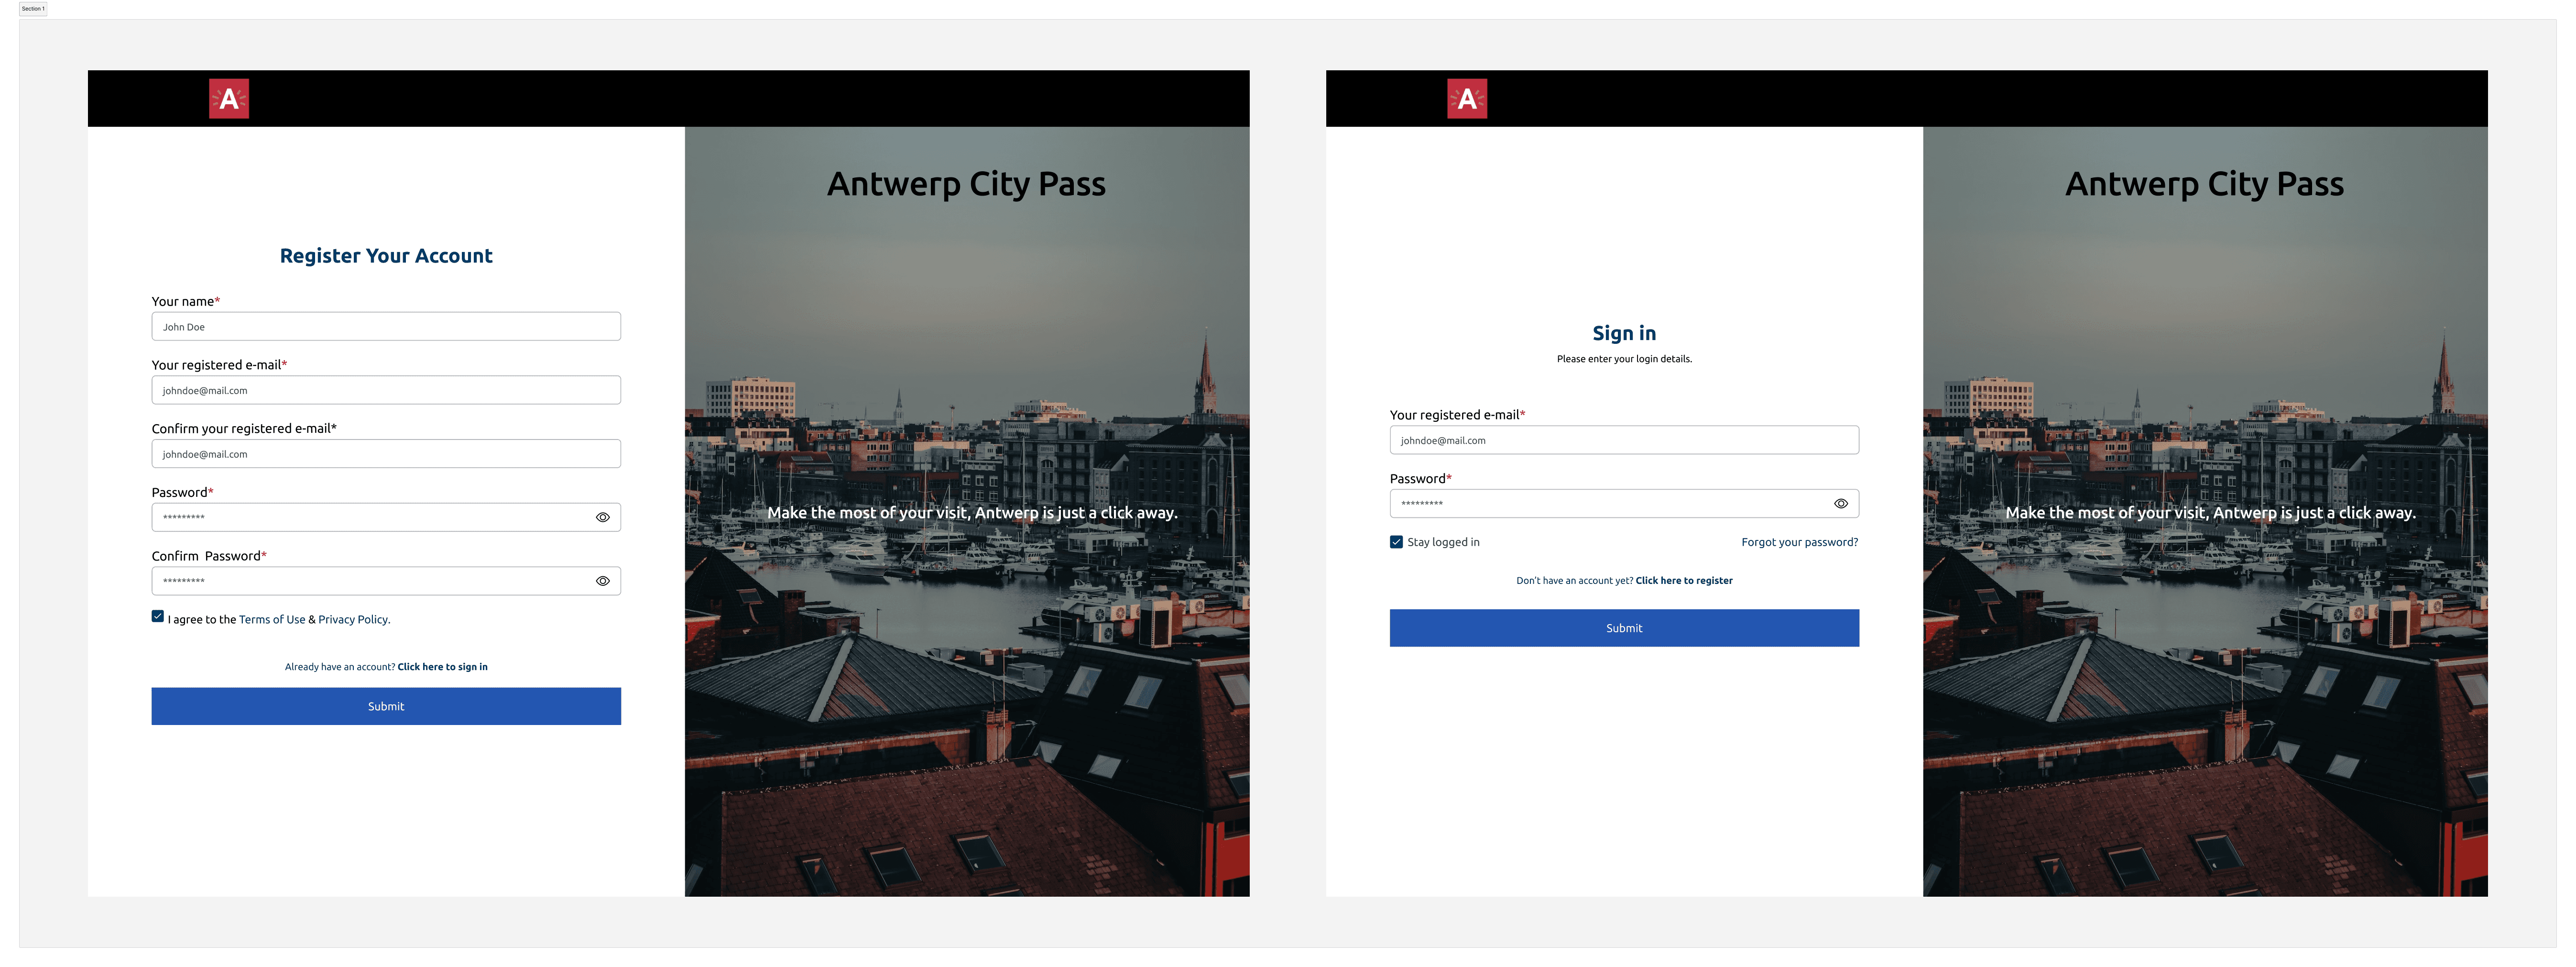Focus the Your name input field
The width and height of the screenshot is (2576, 967).
(386, 327)
